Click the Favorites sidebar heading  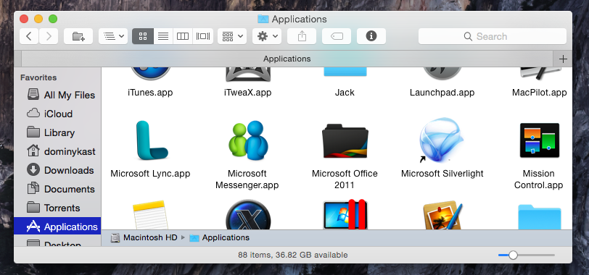pos(38,77)
